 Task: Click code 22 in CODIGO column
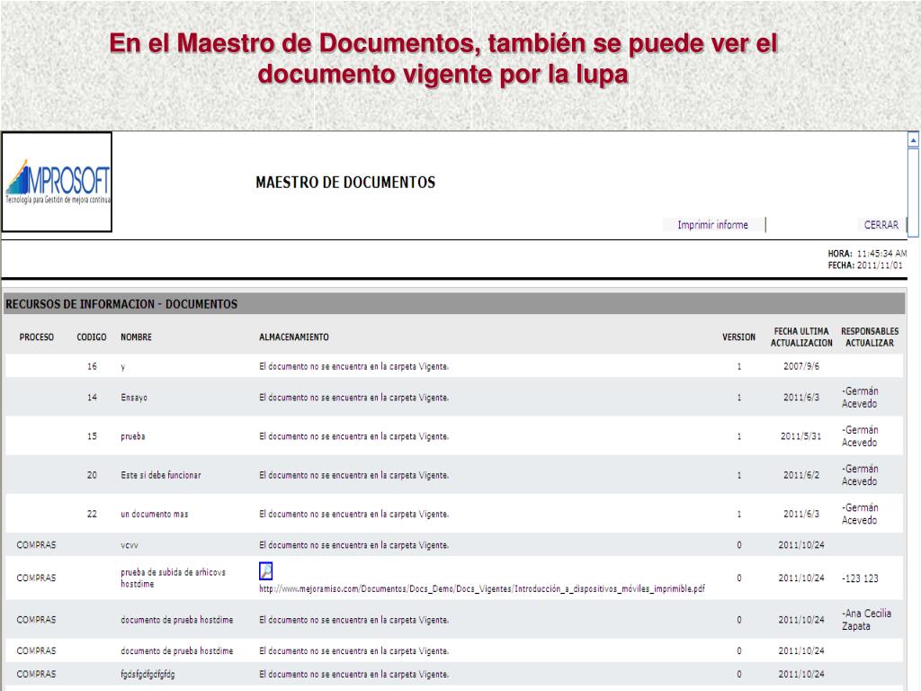tap(93, 514)
